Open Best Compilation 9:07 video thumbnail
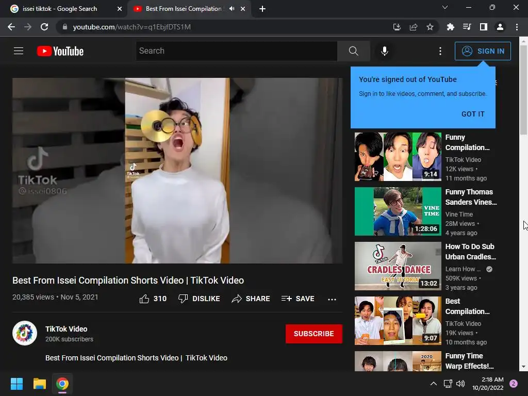The width and height of the screenshot is (528, 396). click(398, 321)
